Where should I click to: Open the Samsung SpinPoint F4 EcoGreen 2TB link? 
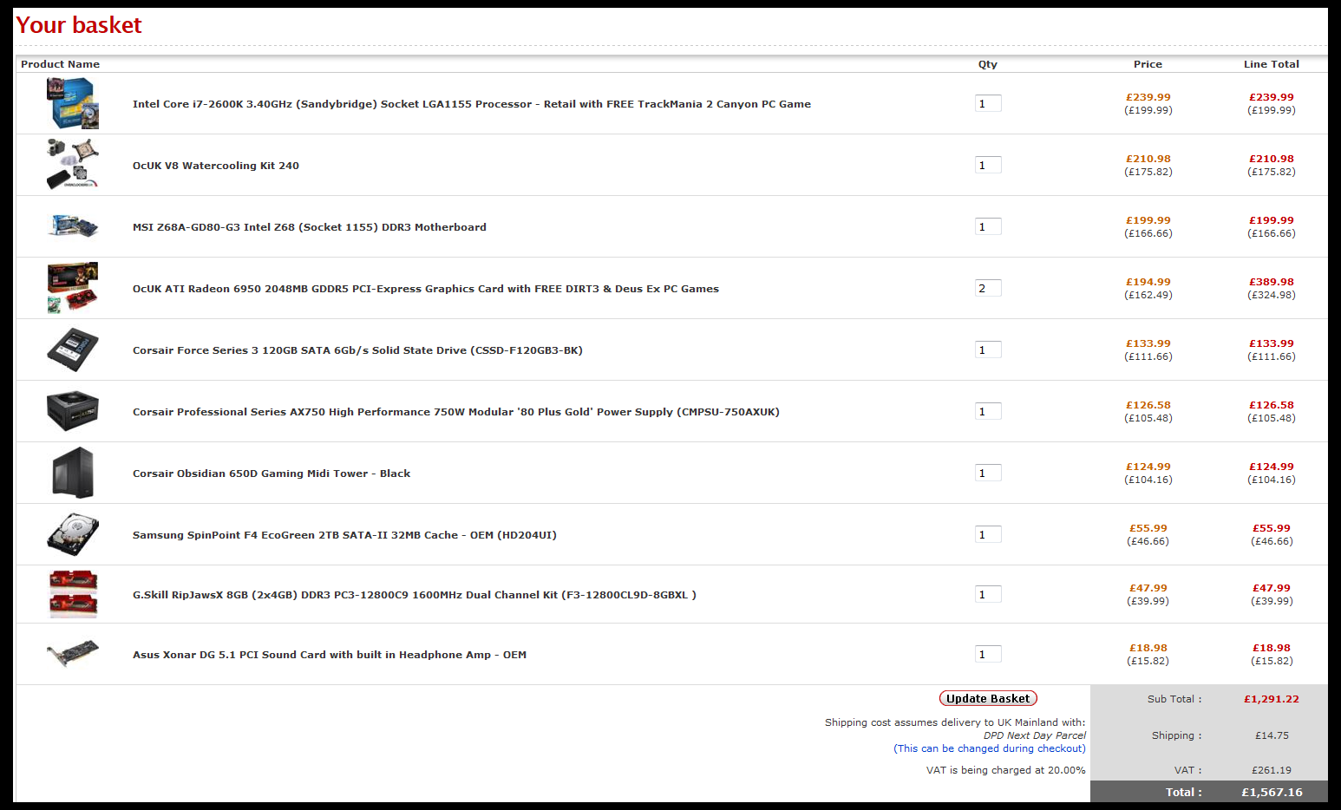click(344, 535)
